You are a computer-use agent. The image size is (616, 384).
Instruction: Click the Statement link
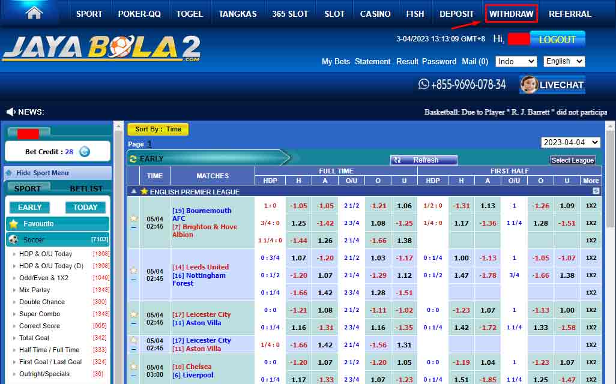[x=372, y=61]
